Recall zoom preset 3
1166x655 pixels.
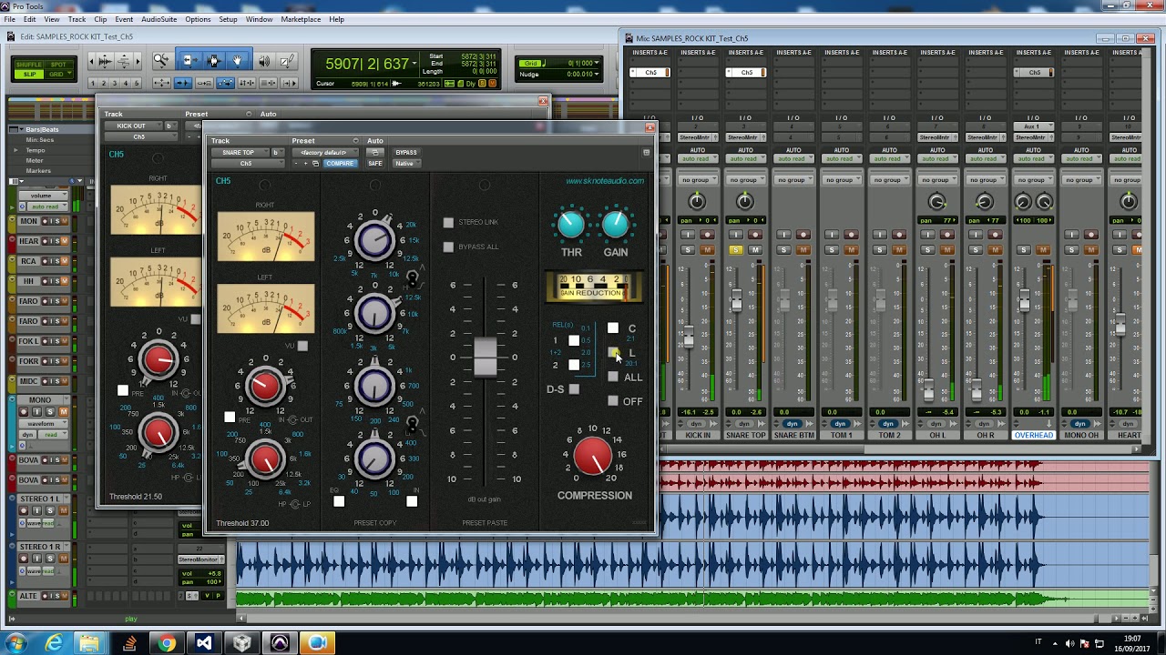tap(115, 84)
